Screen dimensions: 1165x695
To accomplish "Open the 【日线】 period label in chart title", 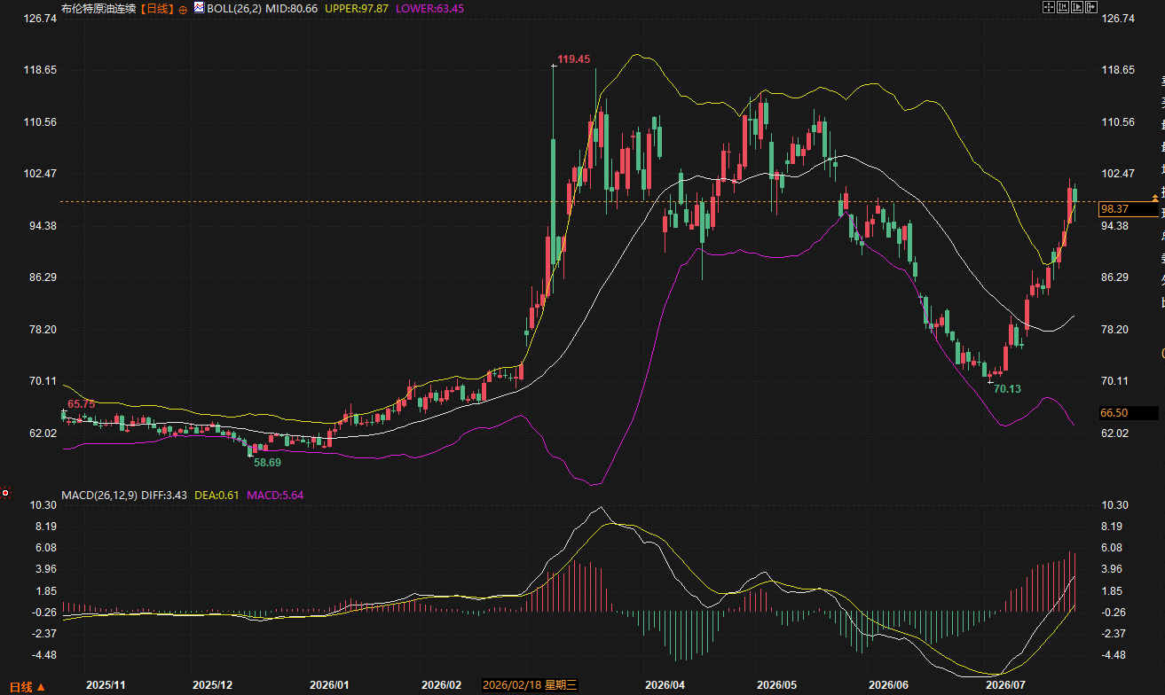I will tap(158, 8).
